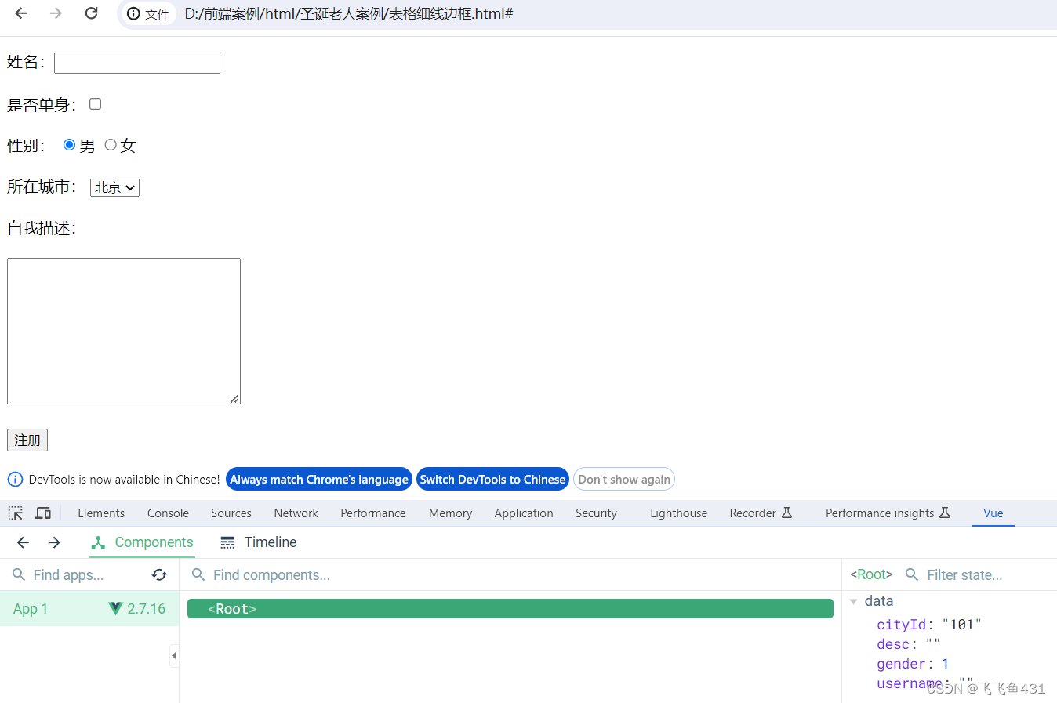Switch to the Network tab
Image resolution: width=1057 pixels, height=703 pixels.
296,513
